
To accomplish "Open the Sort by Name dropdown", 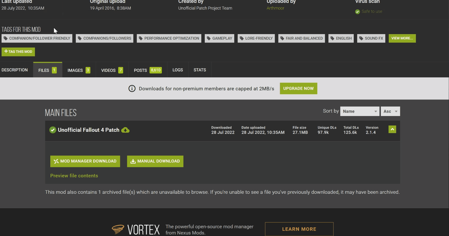I will pyautogui.click(x=360, y=111).
